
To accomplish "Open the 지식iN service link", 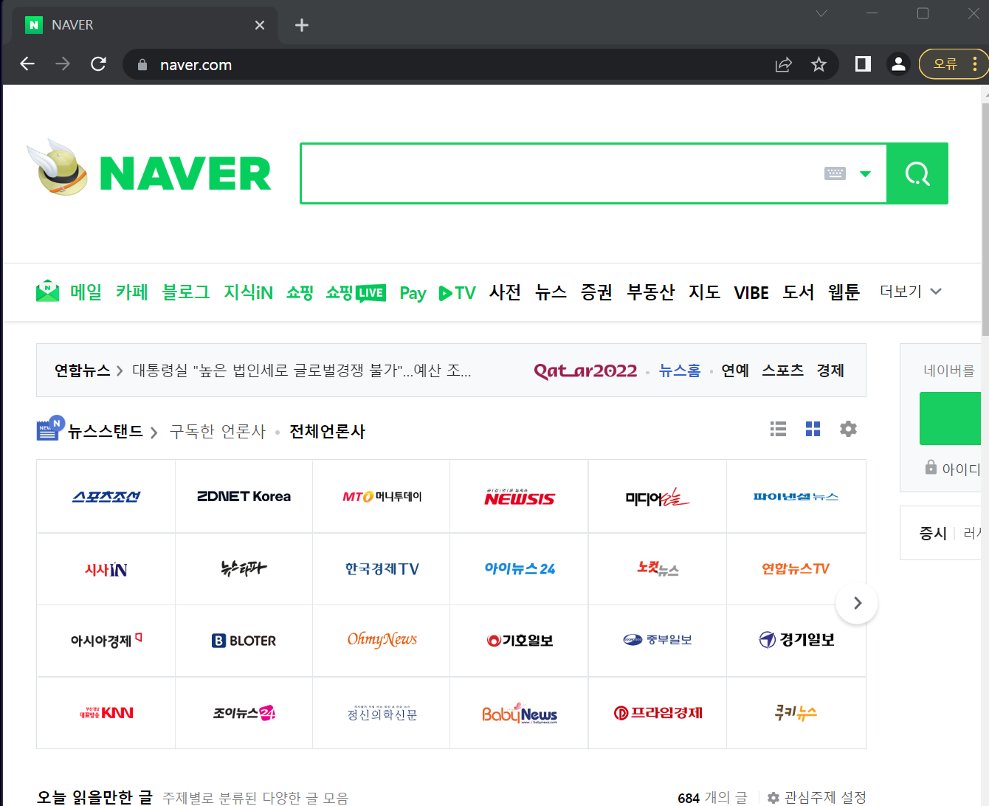I will [249, 292].
